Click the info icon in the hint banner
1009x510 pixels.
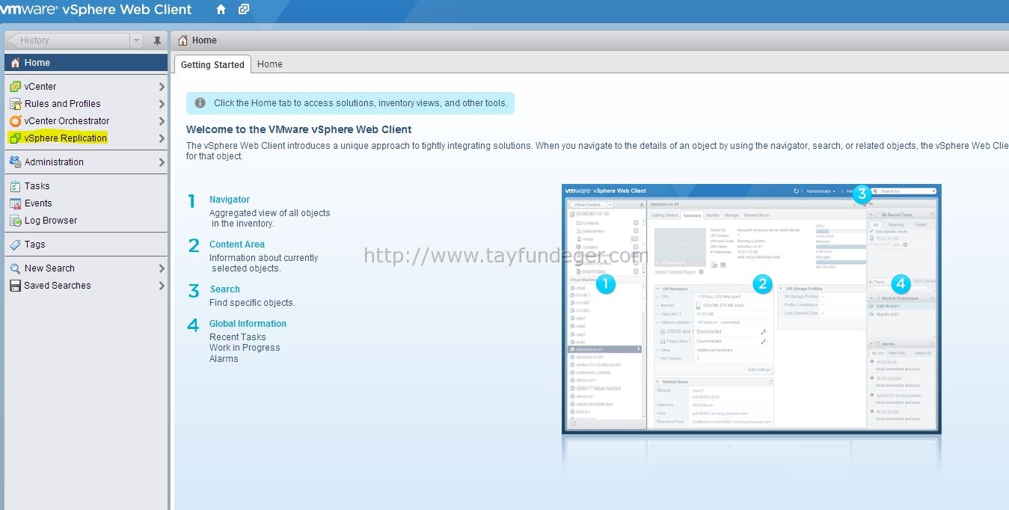pos(200,103)
